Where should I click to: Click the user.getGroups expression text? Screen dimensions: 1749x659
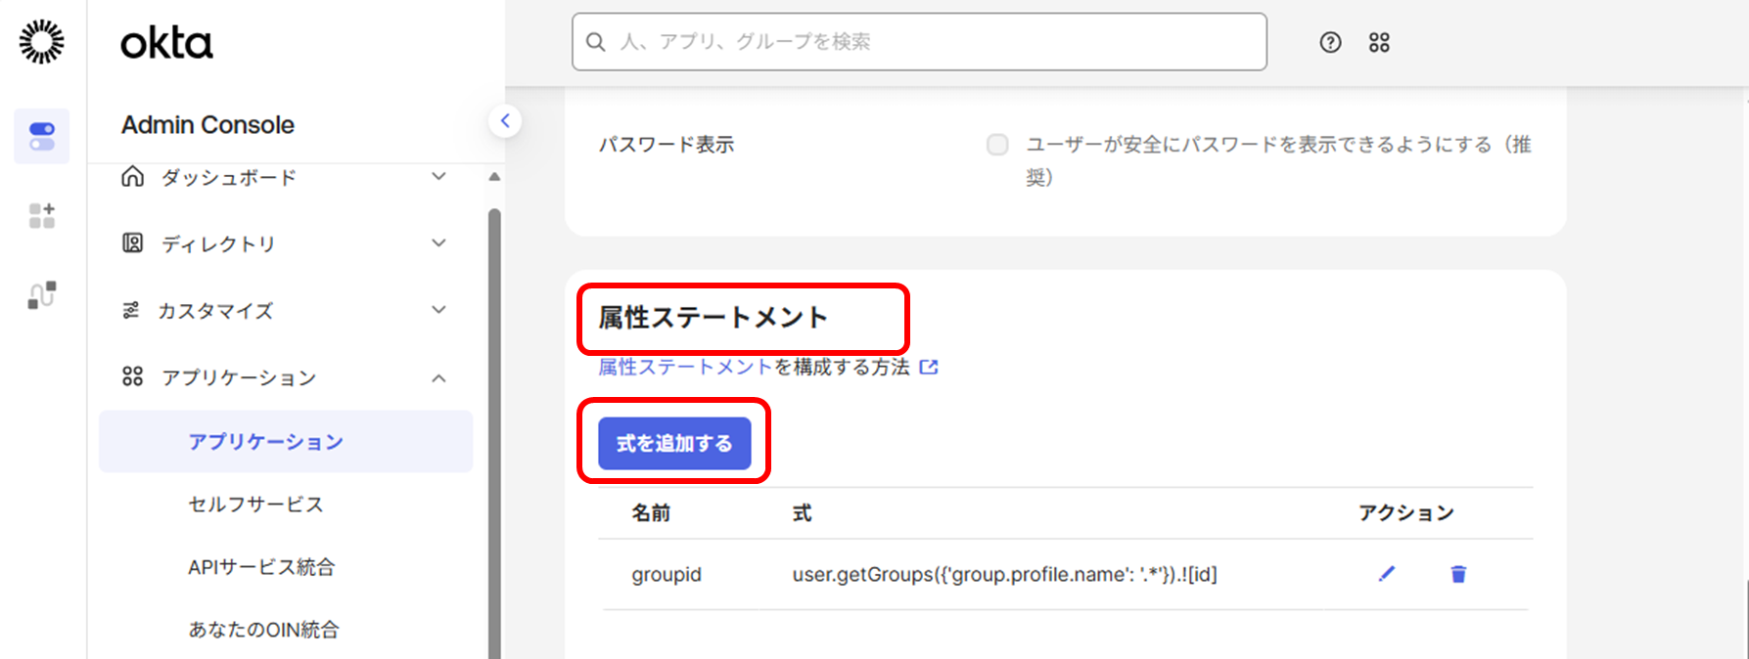(x=1004, y=575)
